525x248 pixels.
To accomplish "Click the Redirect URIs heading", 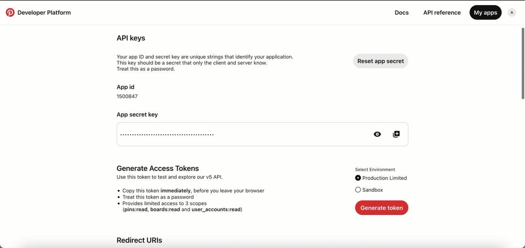I will pyautogui.click(x=139, y=240).
